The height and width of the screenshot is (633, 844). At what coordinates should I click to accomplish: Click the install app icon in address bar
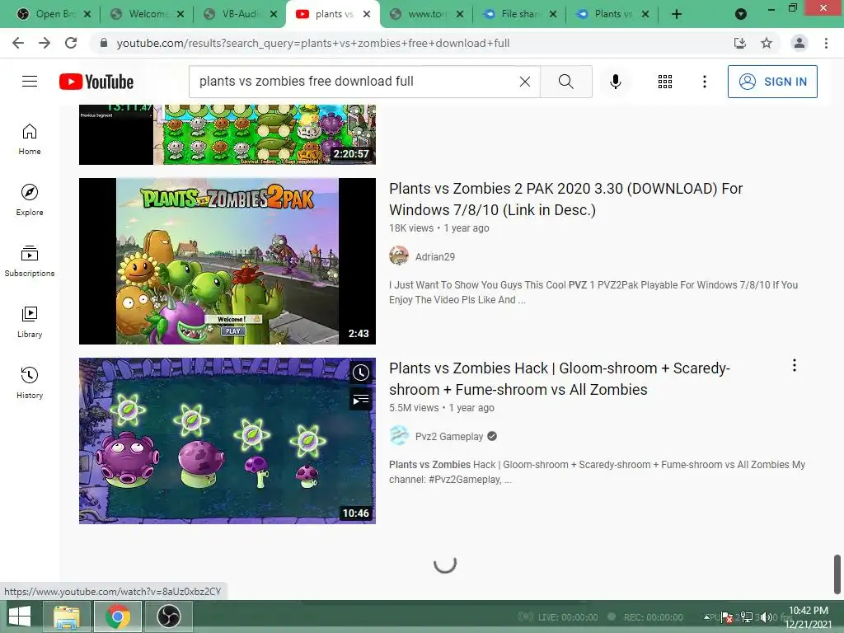click(740, 43)
